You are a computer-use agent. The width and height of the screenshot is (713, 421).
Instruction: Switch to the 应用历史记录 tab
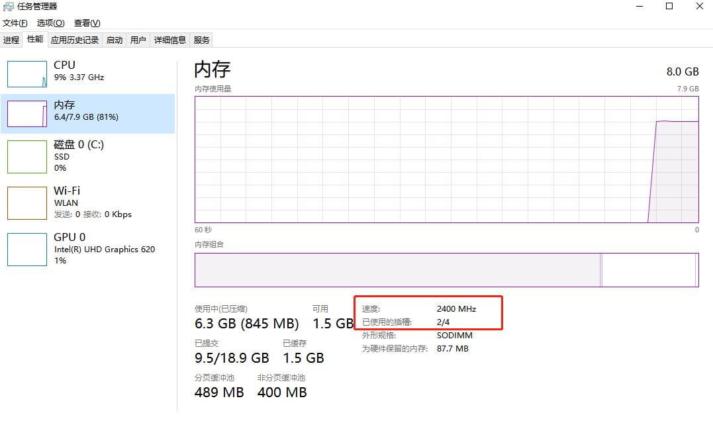click(x=75, y=40)
